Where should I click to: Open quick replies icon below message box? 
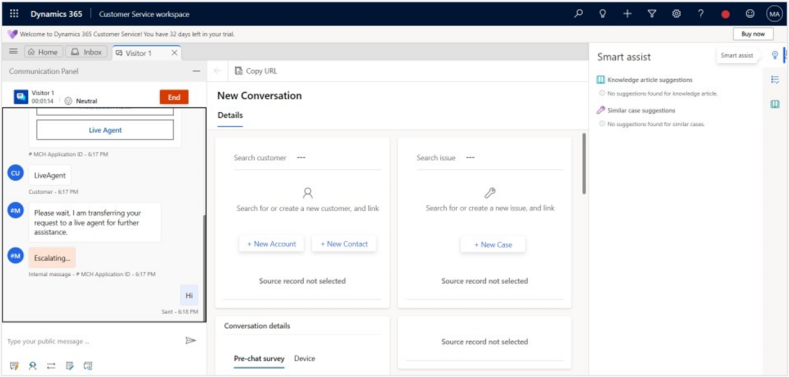click(x=14, y=366)
